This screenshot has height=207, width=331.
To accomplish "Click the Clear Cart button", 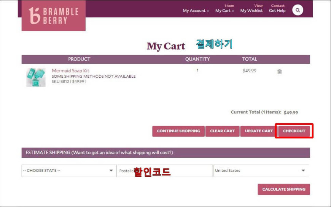I will click(x=222, y=131).
